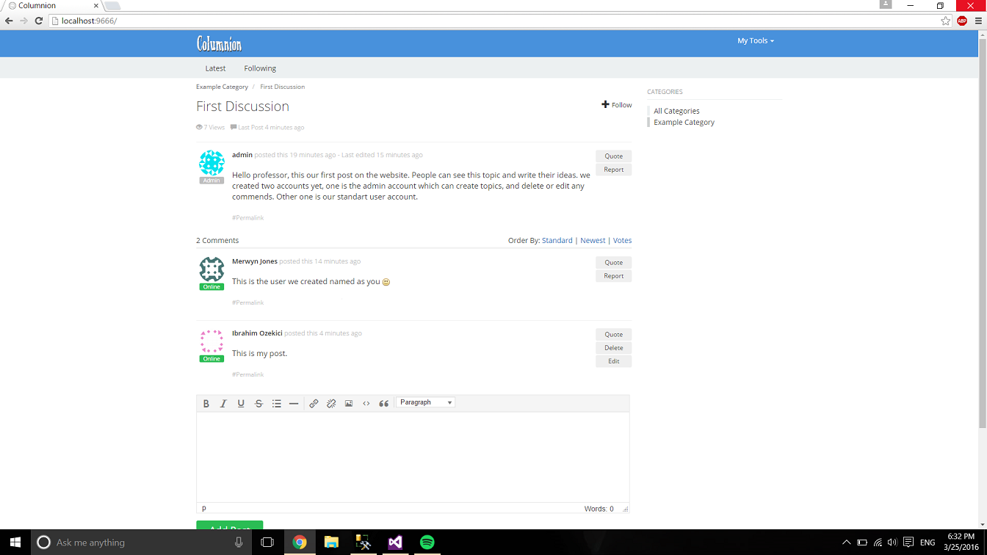Follow the First Discussion topic
987x555 pixels.
(x=617, y=105)
